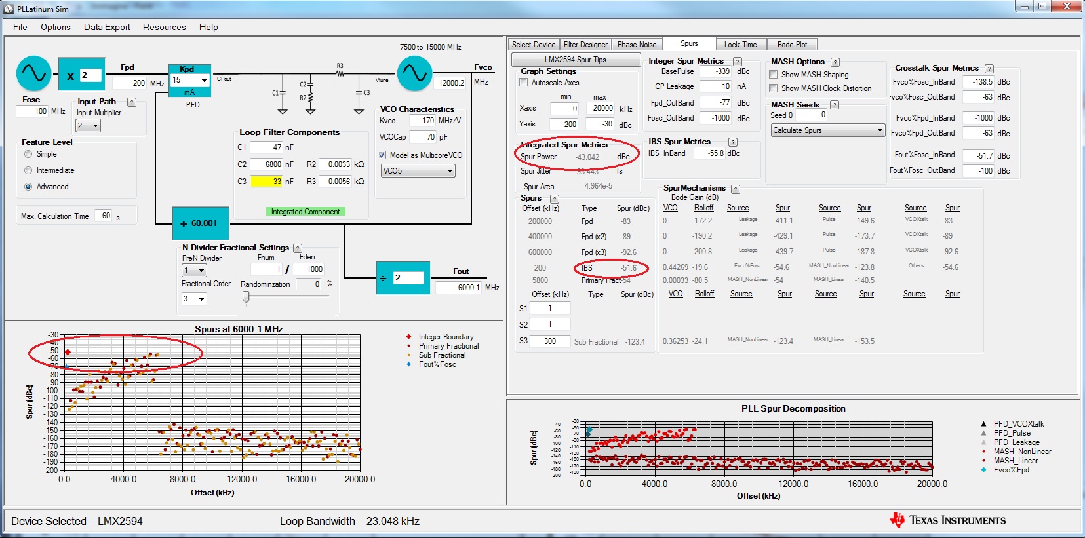
Task: Open help icon beside Input Path
Action: click(132, 102)
